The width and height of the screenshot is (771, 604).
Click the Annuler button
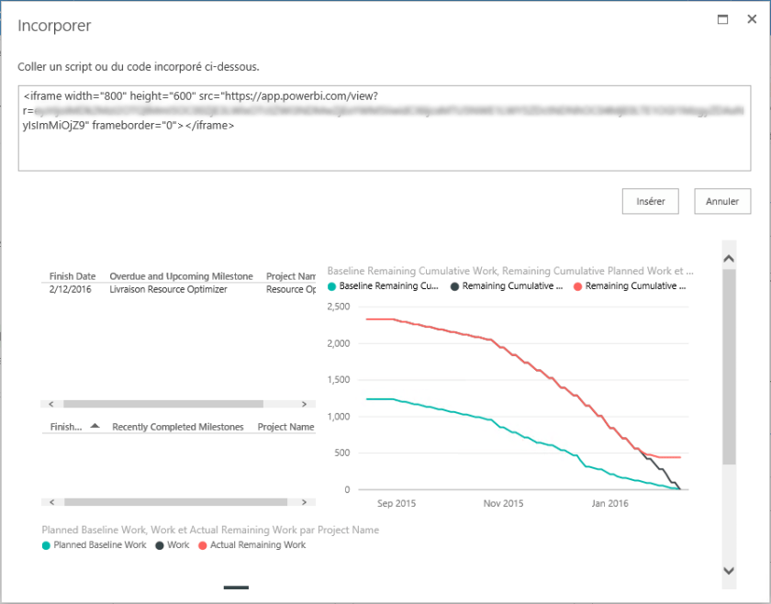[722, 201]
